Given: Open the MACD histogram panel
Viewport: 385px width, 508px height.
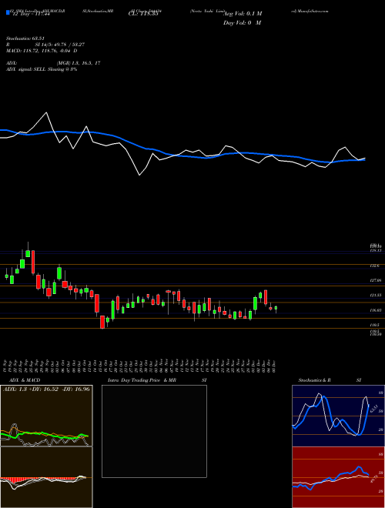Looking at the screenshot, I should 46,477.
